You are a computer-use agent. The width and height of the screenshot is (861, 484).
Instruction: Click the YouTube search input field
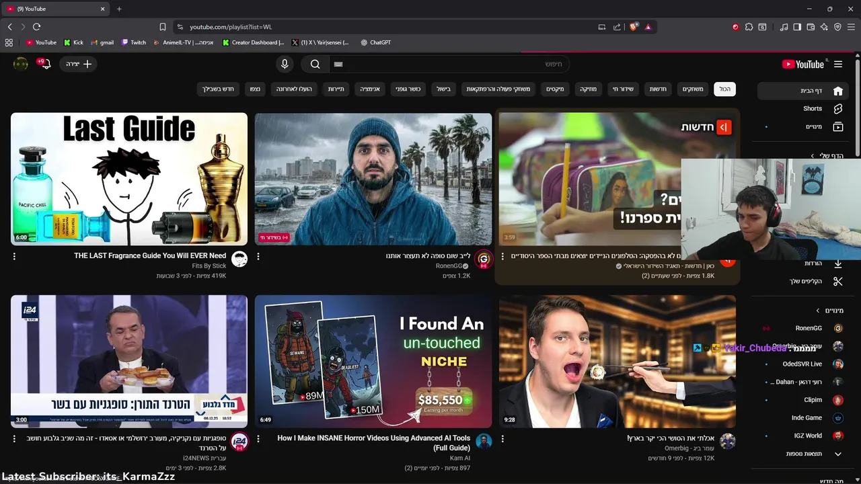(x=449, y=64)
